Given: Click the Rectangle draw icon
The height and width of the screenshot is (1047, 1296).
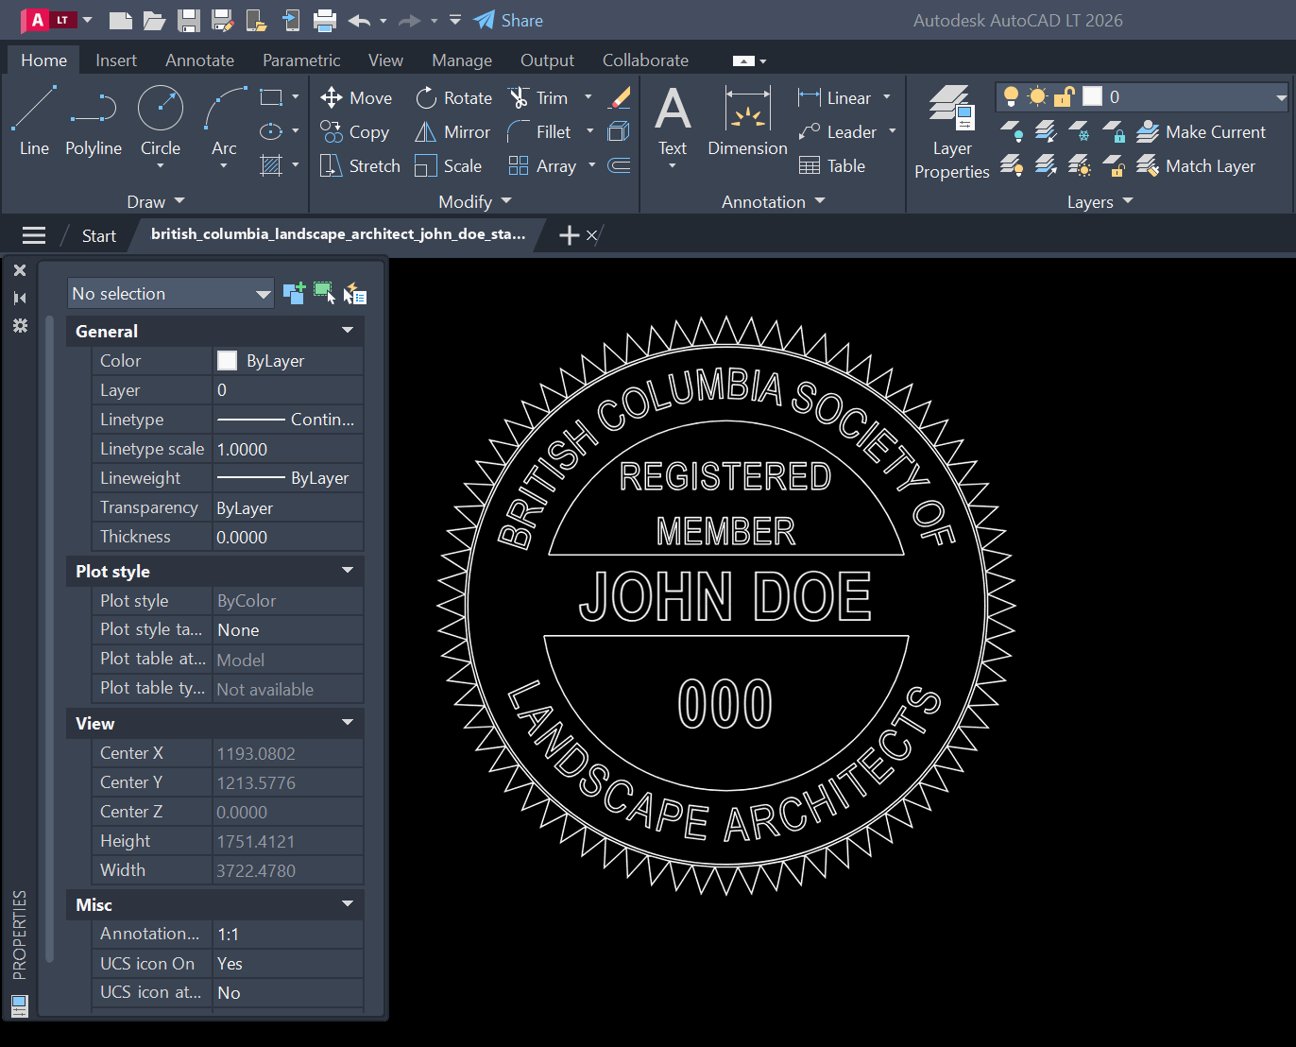Looking at the screenshot, I should click(271, 97).
